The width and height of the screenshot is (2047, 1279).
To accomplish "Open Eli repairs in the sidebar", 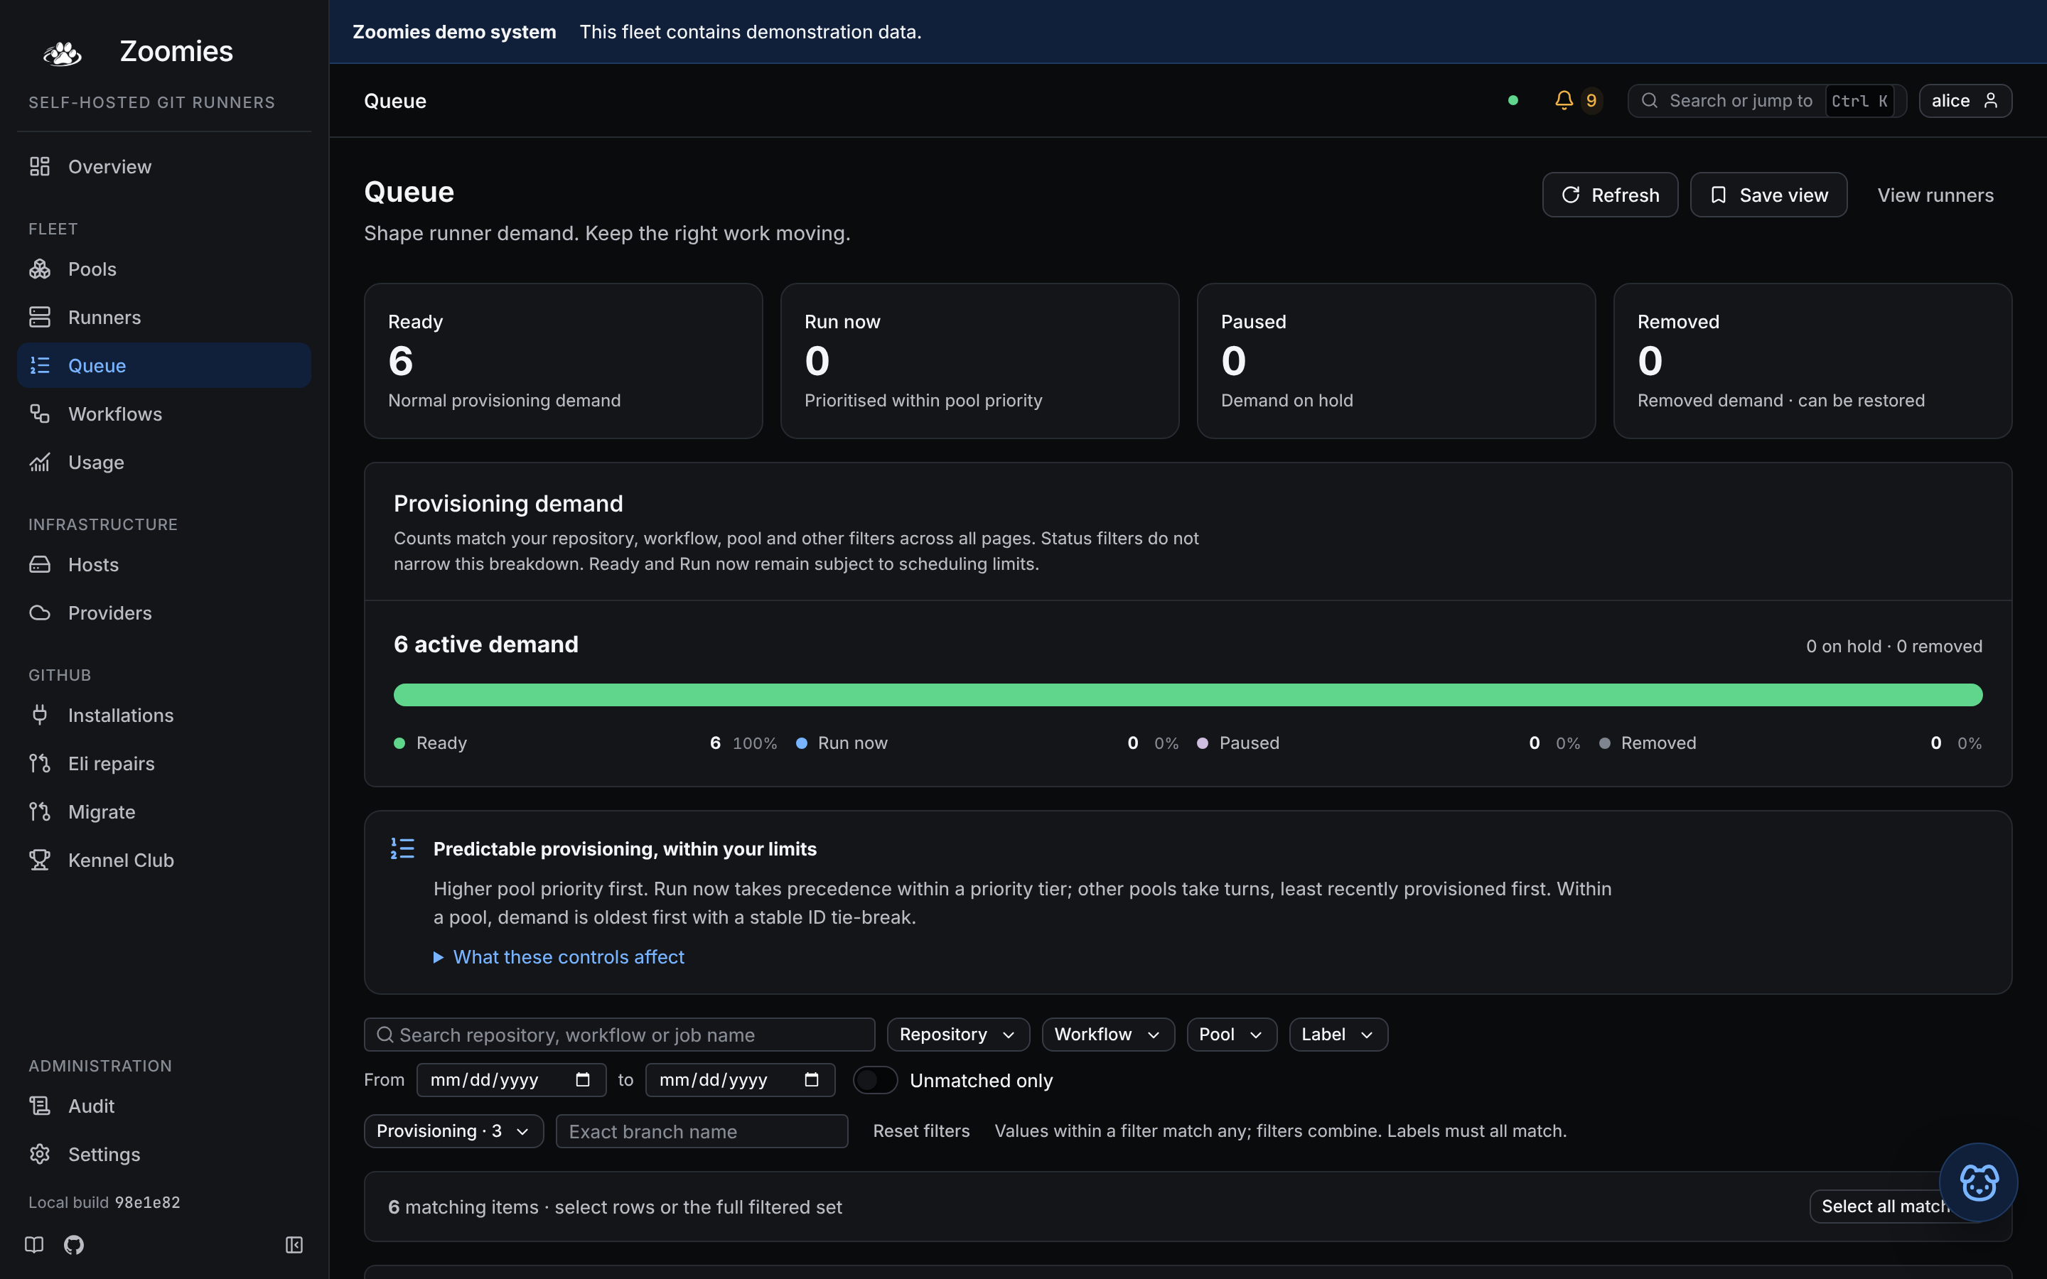I will click(164, 763).
